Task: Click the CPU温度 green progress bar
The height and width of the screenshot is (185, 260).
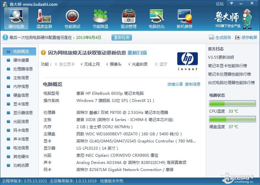Action: pyautogui.click(x=232, y=104)
